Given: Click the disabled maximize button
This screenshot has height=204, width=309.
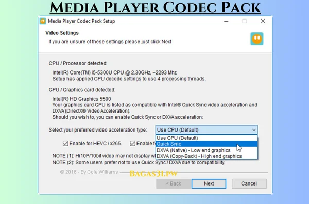Looking at the screenshot, I should pos(244,21).
